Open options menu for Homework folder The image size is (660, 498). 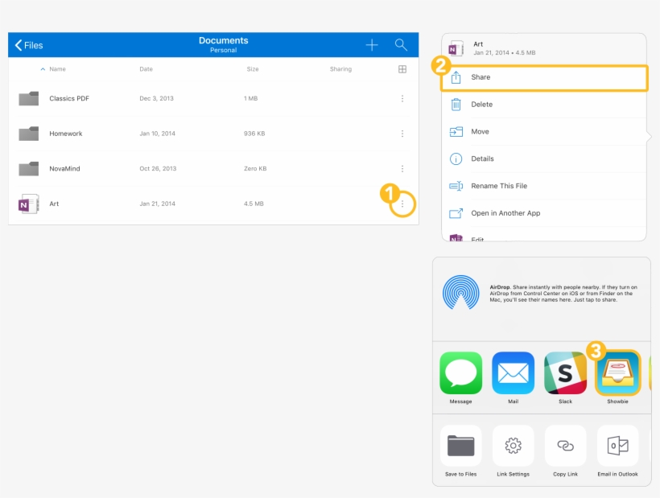tap(402, 134)
